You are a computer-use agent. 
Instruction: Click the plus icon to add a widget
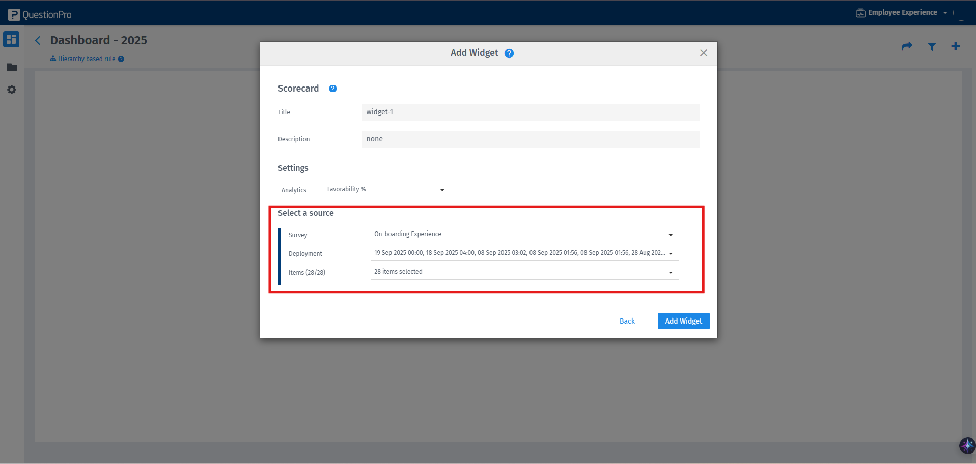coord(955,46)
